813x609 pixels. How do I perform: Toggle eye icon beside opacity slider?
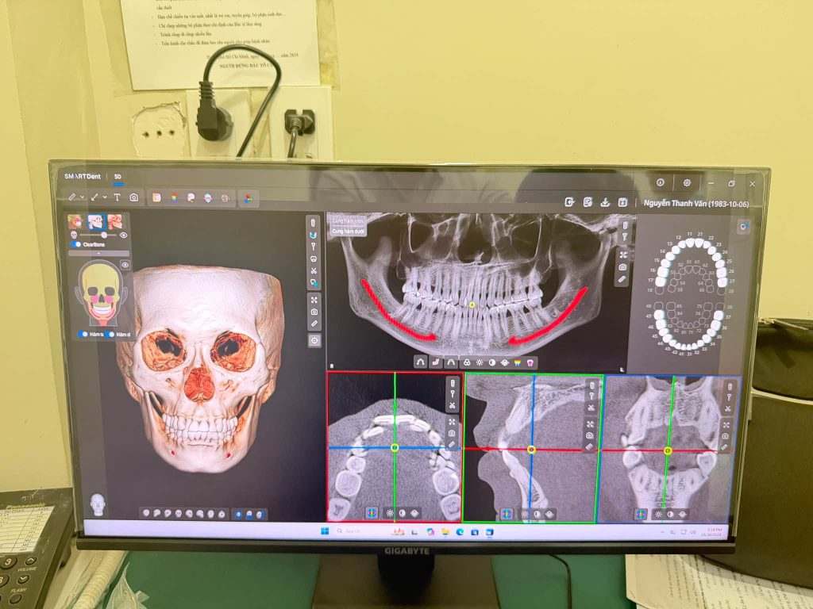[123, 235]
